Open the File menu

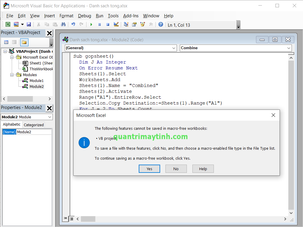tap(10, 16)
